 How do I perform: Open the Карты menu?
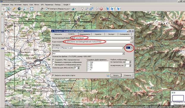(x=25, y=4)
